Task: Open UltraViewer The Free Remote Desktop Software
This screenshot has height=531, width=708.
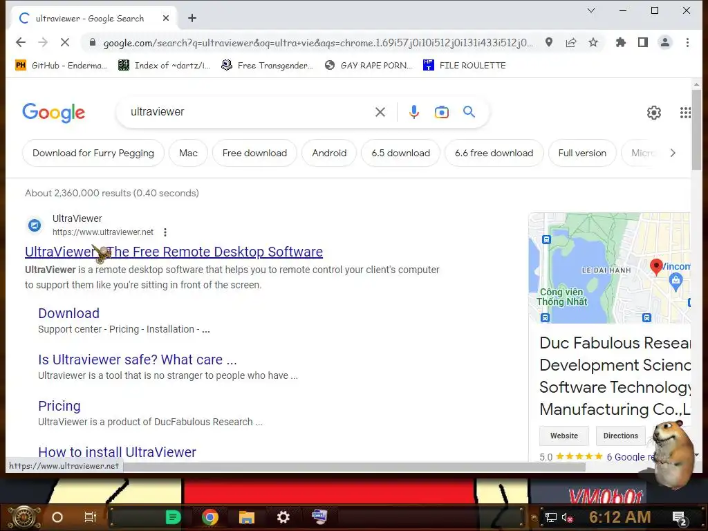Action: point(174,252)
